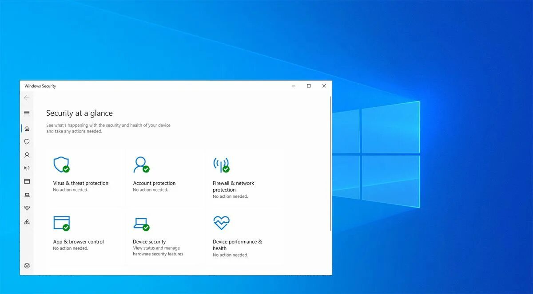
Task: Click 'View status and manage hardware security features'
Action: point(158,251)
